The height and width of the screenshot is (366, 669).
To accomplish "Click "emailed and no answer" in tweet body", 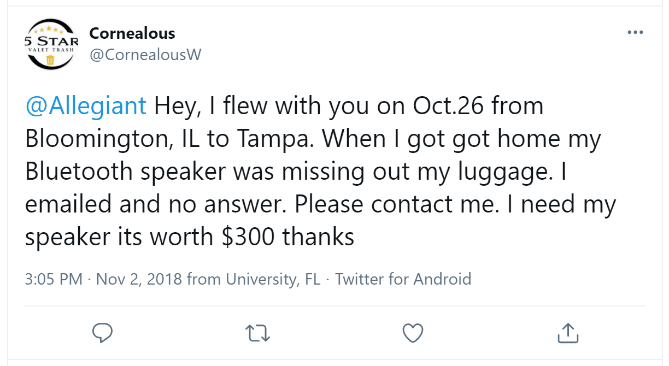I will (x=156, y=204).
